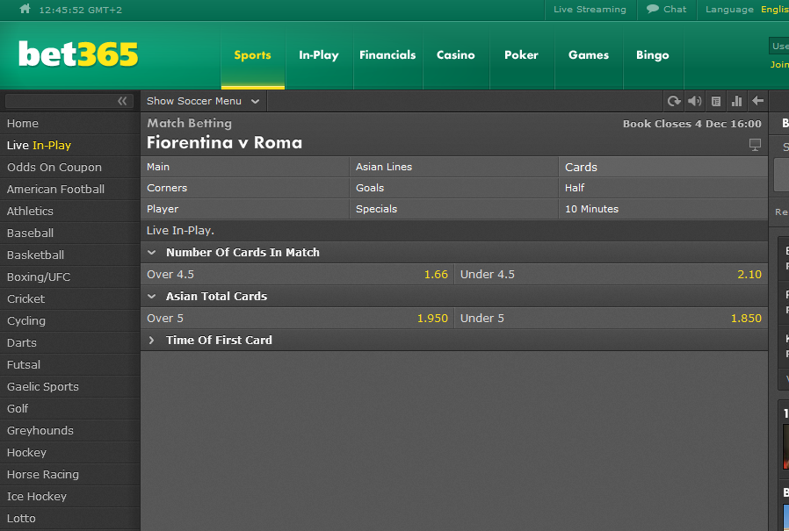Open Darts in sidebar

click(x=70, y=343)
